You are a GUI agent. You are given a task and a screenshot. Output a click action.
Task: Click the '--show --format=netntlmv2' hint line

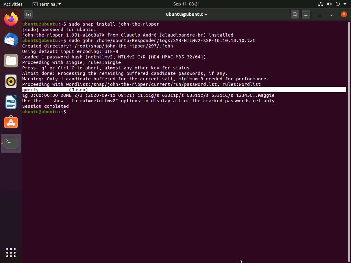click(x=148, y=101)
